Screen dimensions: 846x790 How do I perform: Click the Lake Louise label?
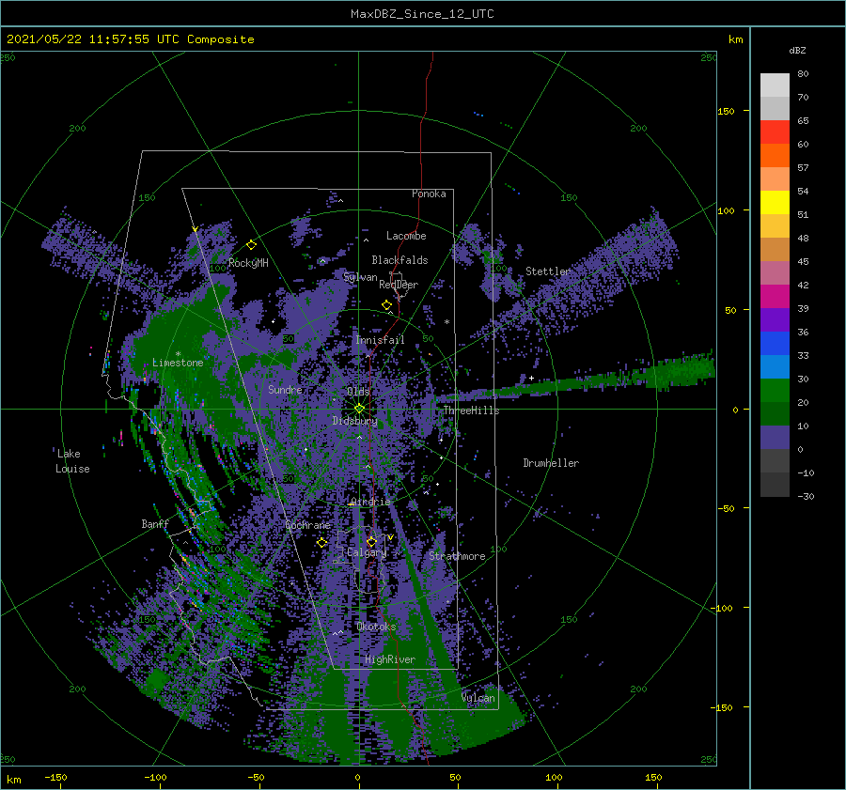click(x=72, y=461)
